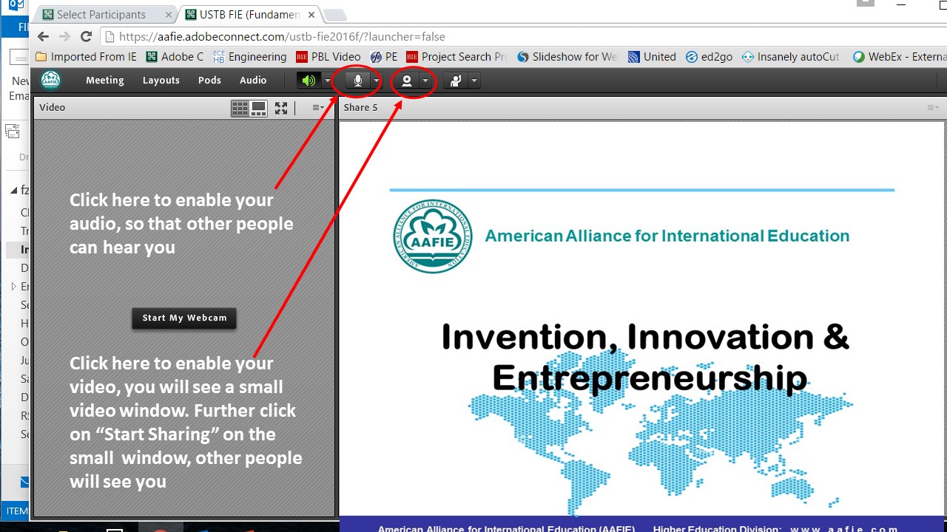The height and width of the screenshot is (532, 947).
Task: Click 'Invention, Innovation &' slide heading
Action: click(x=645, y=337)
